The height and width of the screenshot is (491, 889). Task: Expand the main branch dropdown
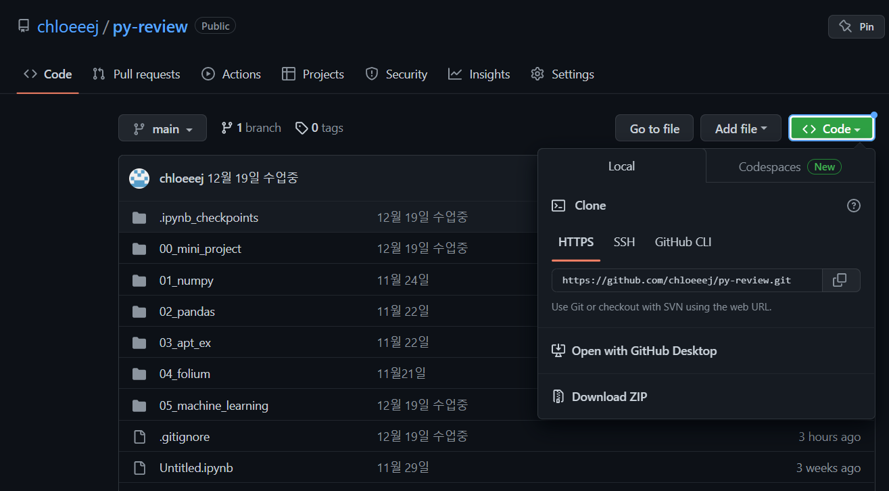coord(162,128)
